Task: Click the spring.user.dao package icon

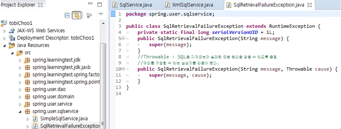Action: click(x=27, y=89)
